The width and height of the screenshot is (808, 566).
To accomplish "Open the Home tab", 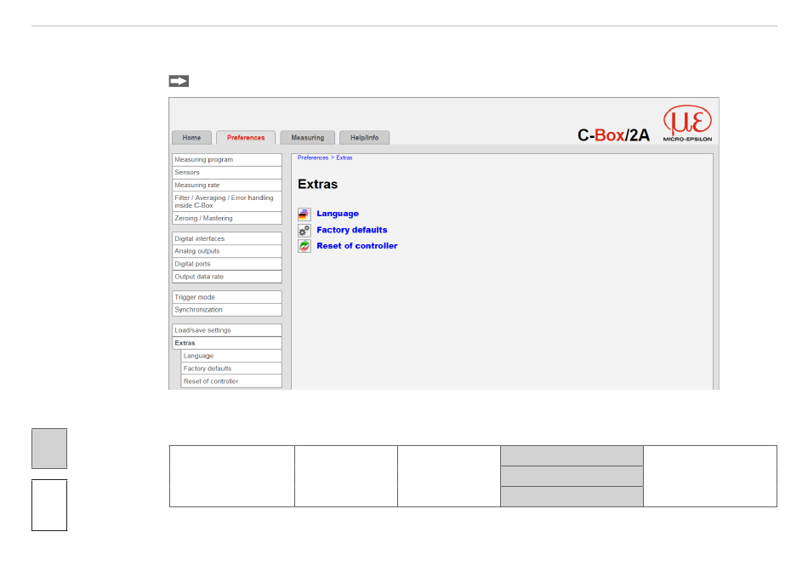I will click(x=191, y=138).
